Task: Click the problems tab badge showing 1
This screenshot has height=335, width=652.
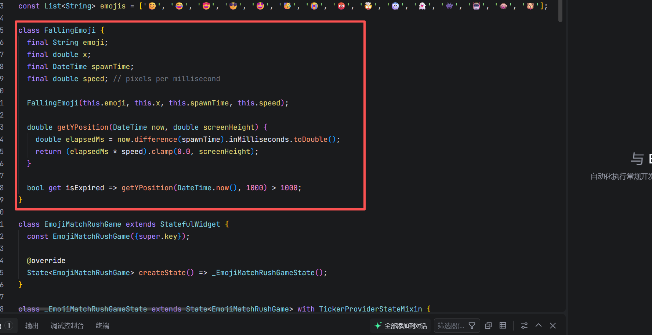Action: click(x=9, y=325)
